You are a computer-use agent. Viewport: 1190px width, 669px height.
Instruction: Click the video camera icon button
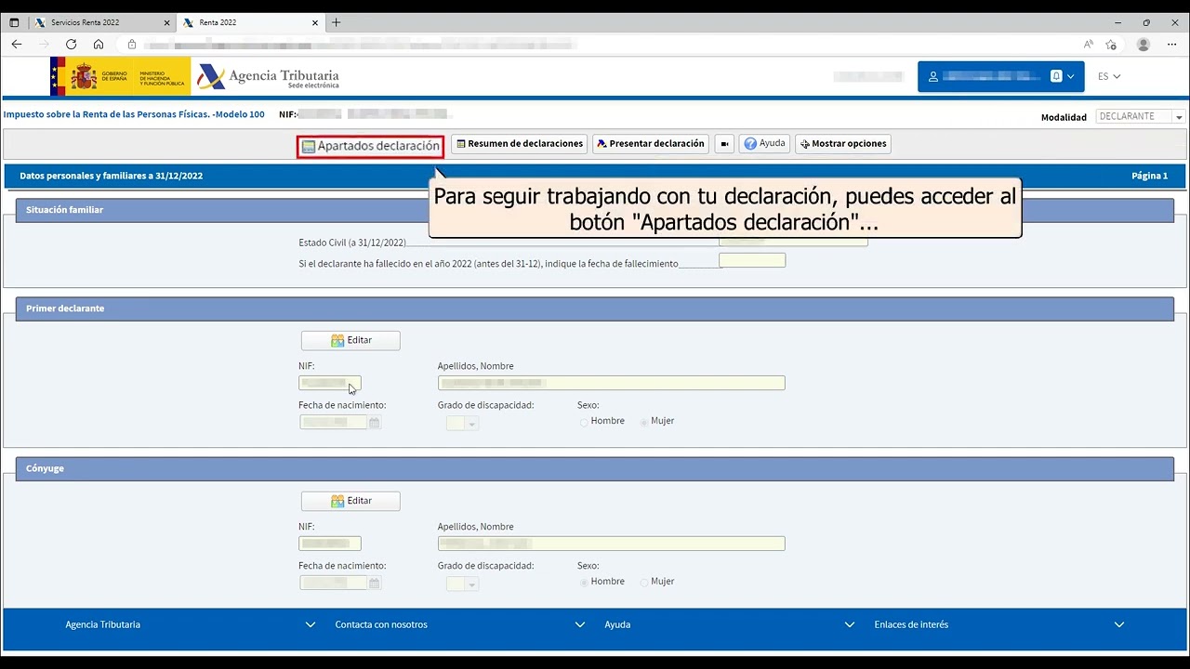[x=725, y=144]
